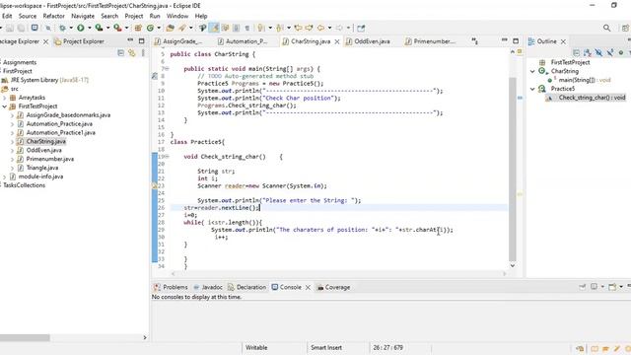Open the Run button dropdown arrow

[90, 28]
